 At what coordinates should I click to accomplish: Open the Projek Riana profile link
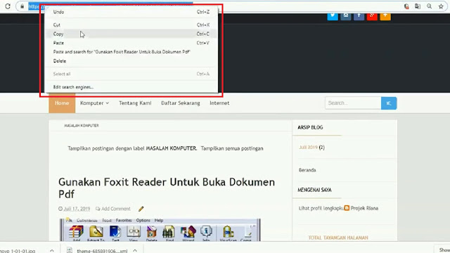point(364,208)
